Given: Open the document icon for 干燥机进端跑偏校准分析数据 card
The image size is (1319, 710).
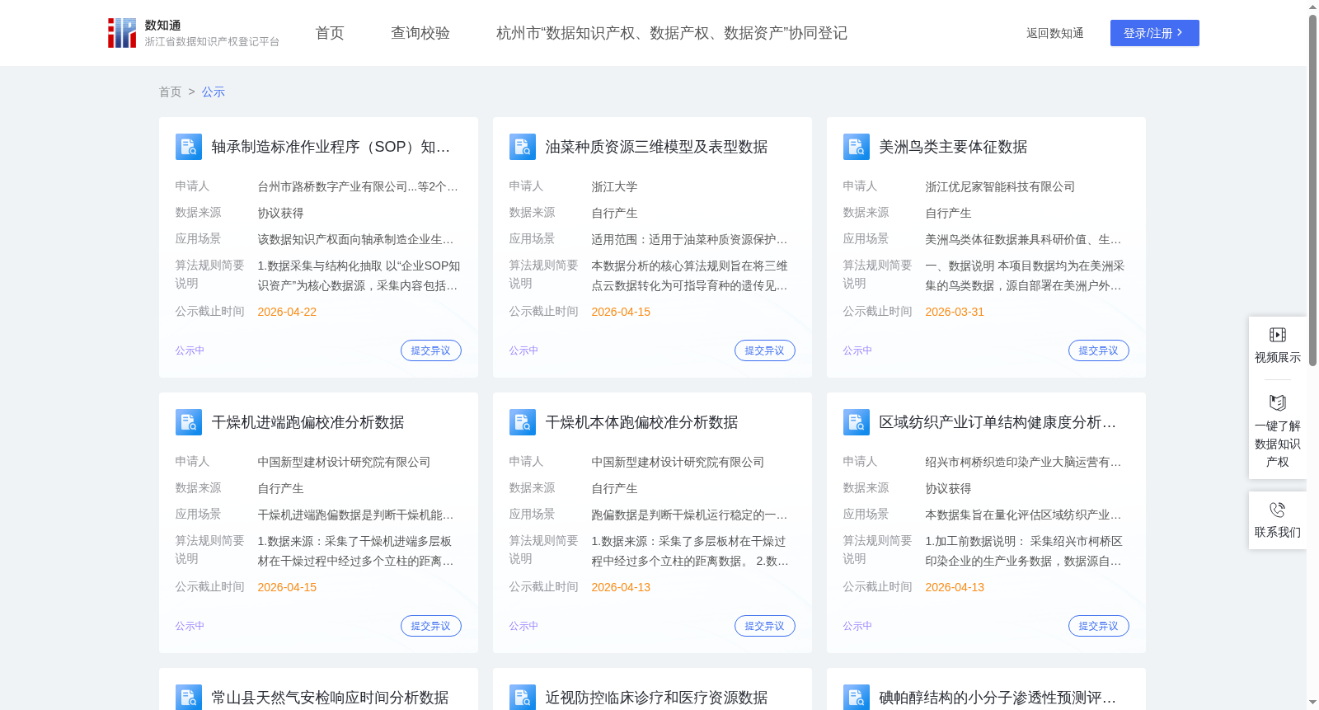Looking at the screenshot, I should click(x=189, y=422).
